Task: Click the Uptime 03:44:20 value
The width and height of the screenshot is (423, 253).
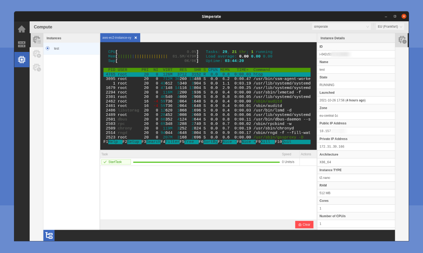Action: coord(234,61)
